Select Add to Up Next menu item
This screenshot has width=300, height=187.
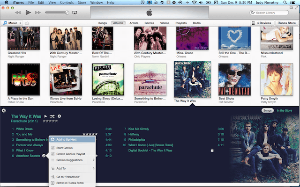72,139
